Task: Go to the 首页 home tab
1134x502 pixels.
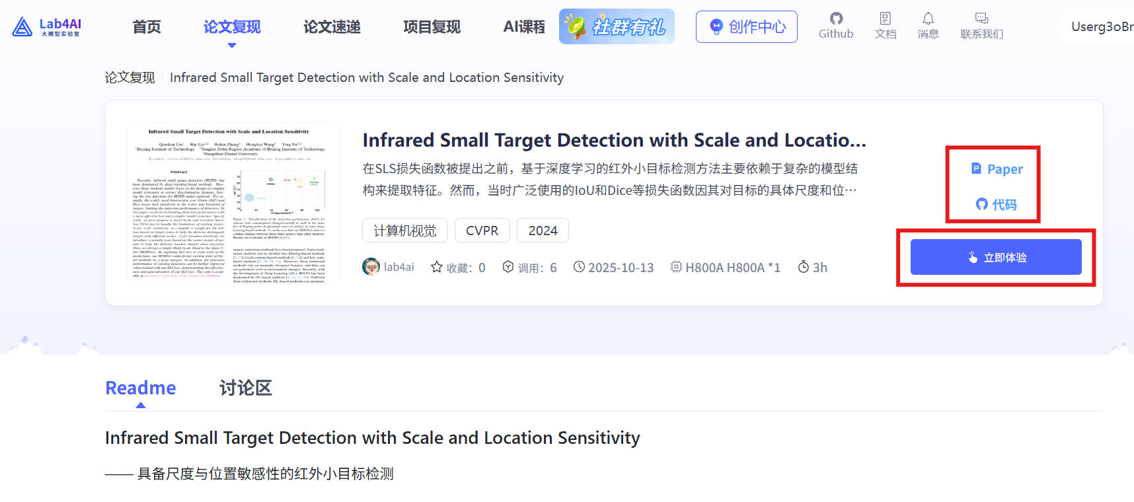Action: [x=147, y=27]
